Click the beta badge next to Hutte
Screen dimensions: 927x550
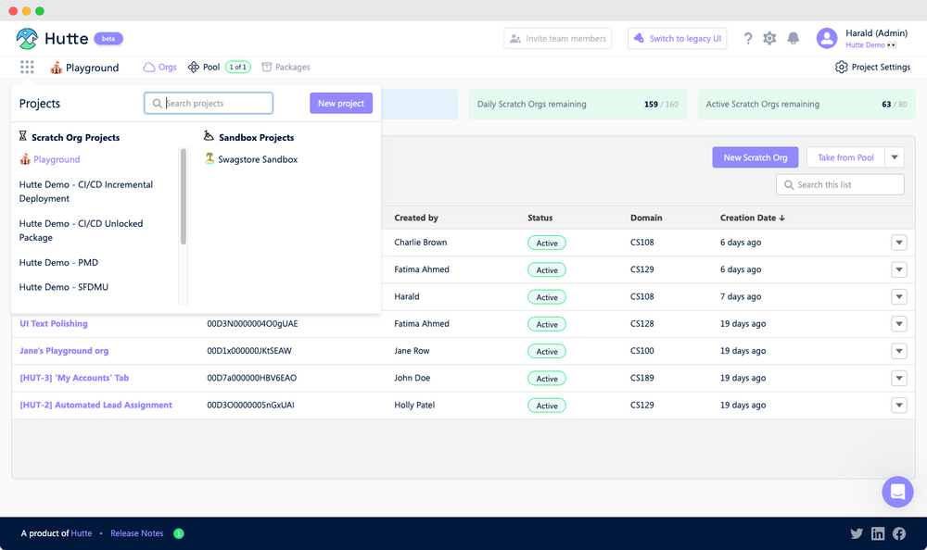click(x=108, y=38)
